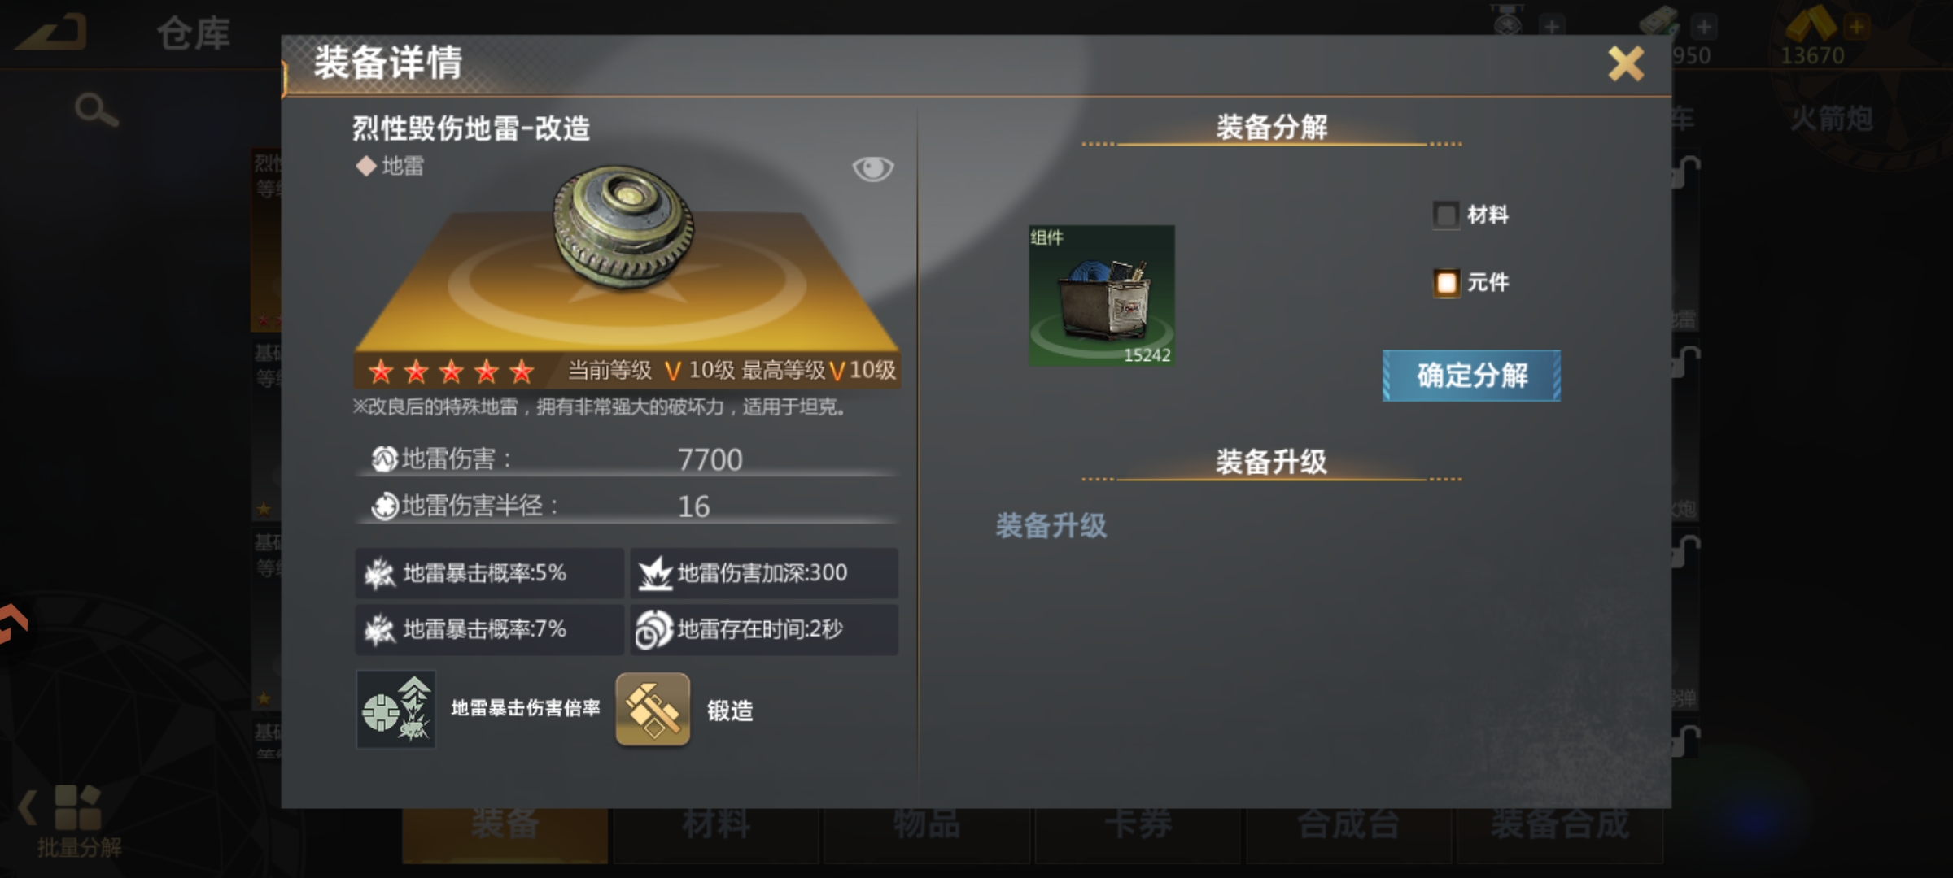The width and height of the screenshot is (1953, 878).
Task: Click the gold bars plus icon
Action: (1856, 26)
